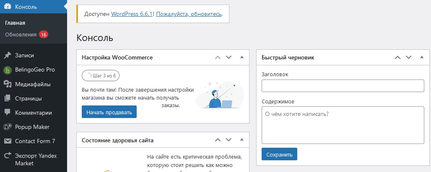
Task: Click the Страницы pages icon
Action: [x=8, y=98]
